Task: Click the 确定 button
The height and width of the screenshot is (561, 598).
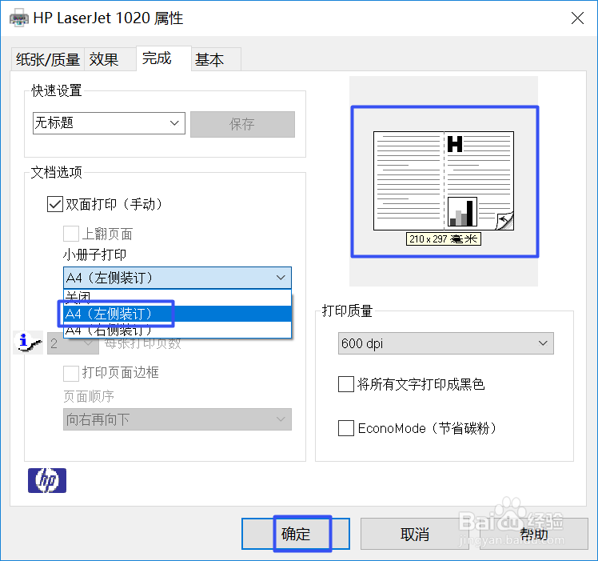Action: point(296,534)
